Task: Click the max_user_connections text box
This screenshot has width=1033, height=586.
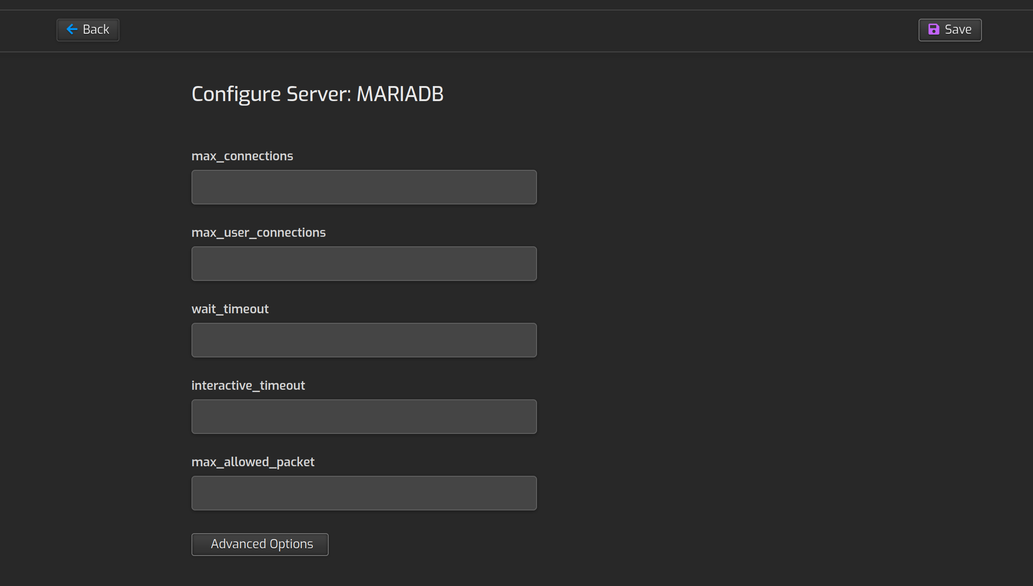Action: (364, 263)
